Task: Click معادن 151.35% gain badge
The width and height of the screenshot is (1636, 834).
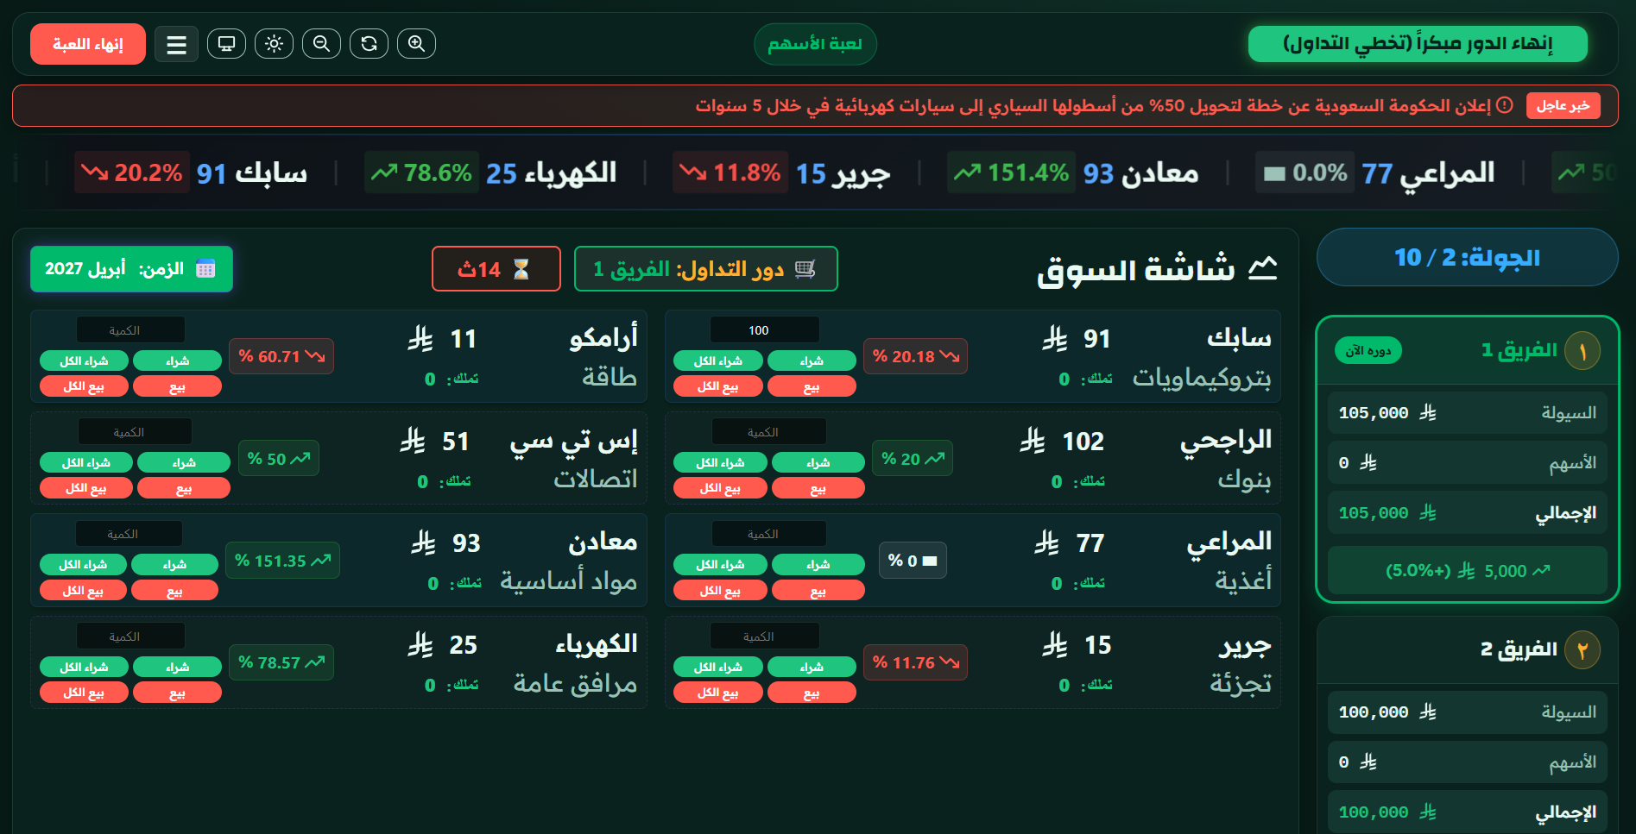Action: (x=282, y=561)
